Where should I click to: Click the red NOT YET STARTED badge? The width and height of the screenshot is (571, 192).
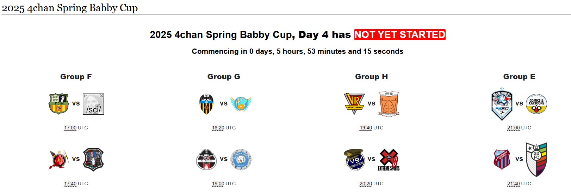coord(400,35)
